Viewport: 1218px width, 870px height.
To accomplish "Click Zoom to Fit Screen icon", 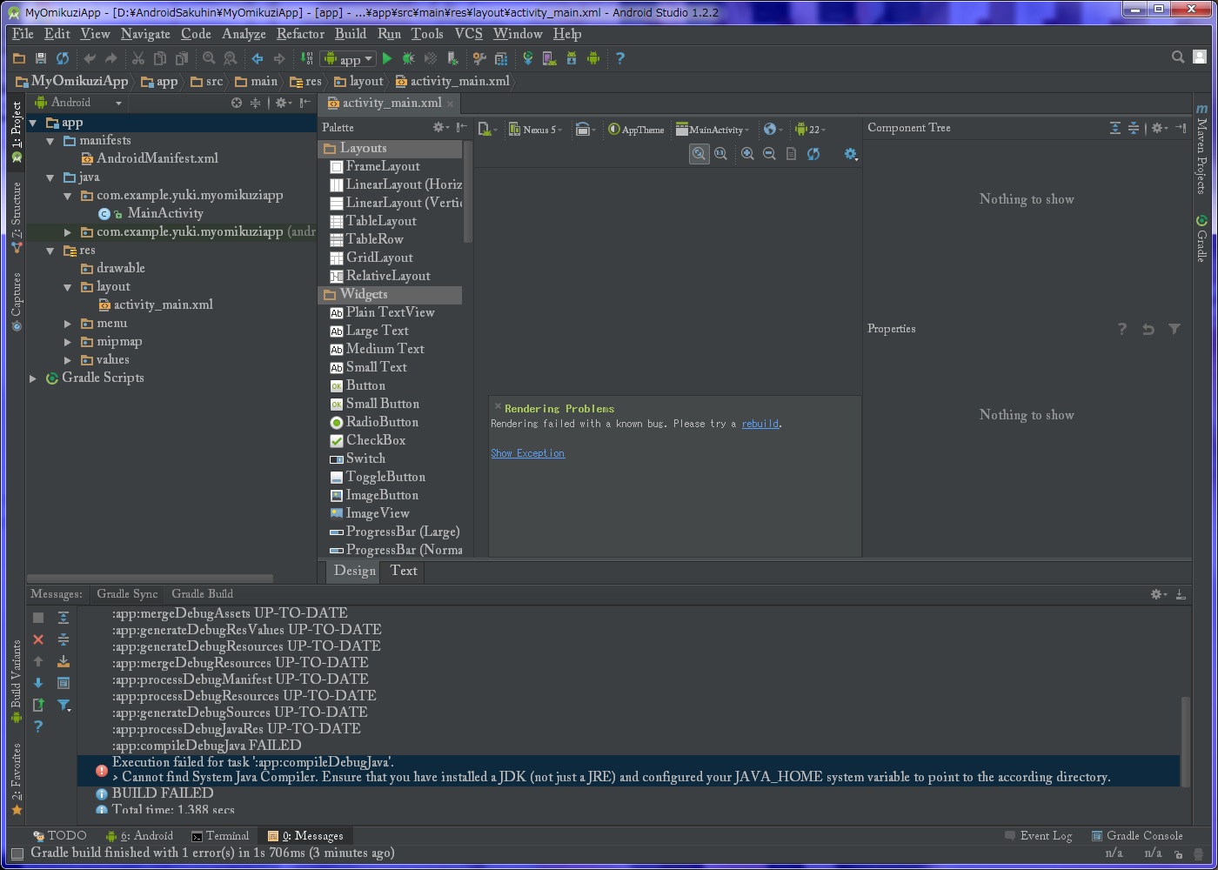I will (699, 154).
